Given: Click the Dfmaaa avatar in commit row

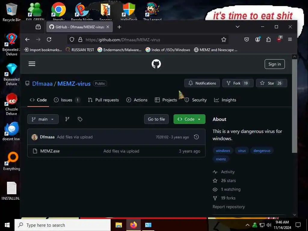Looking at the screenshot, I should [35, 137].
